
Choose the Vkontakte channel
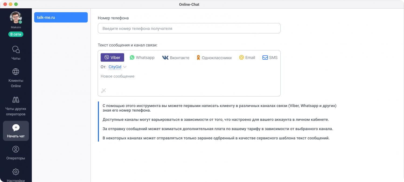click(x=176, y=58)
